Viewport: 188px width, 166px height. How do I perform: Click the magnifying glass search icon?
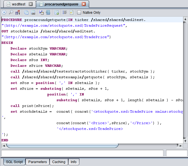pyautogui.click(x=11, y=12)
